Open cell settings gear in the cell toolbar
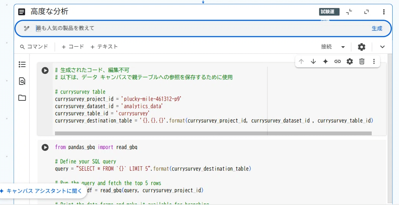The image size is (399, 205). pos(350,61)
